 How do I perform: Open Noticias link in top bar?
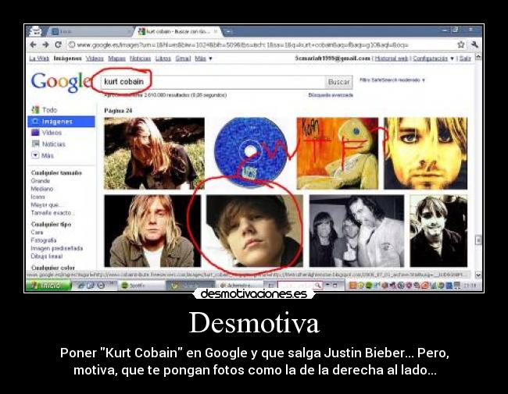coord(140,59)
